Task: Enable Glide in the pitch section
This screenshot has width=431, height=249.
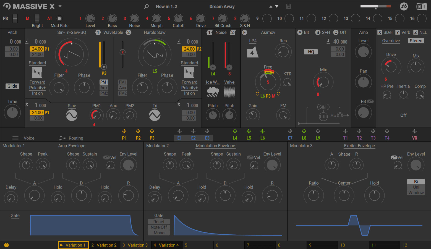Action: point(12,86)
